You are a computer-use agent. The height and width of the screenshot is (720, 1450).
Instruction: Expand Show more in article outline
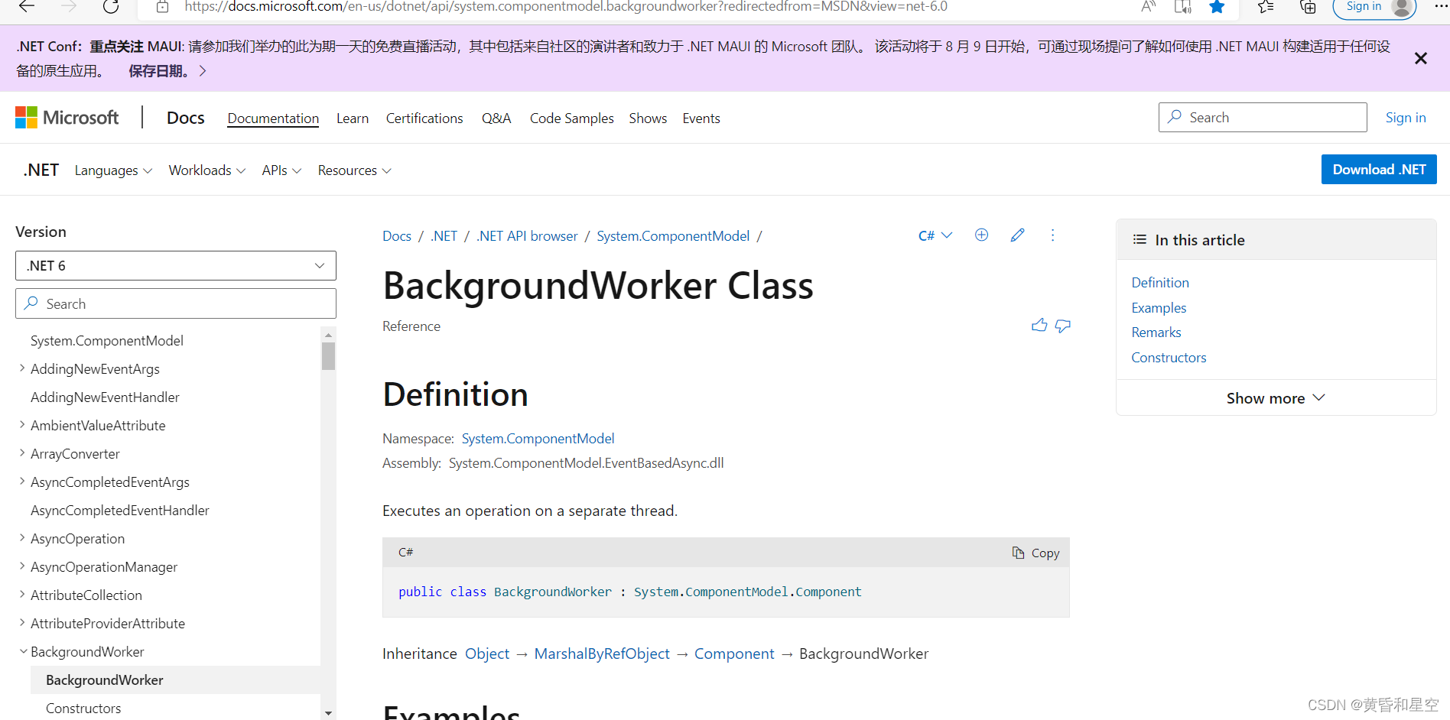pyautogui.click(x=1276, y=398)
